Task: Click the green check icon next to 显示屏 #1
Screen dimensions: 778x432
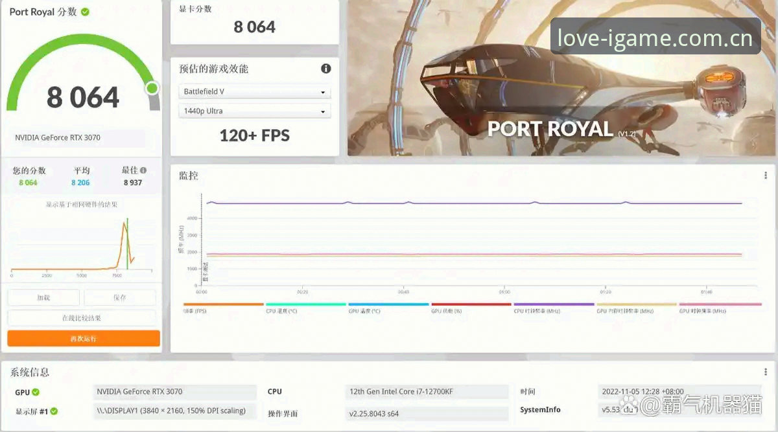Action: pyautogui.click(x=54, y=411)
